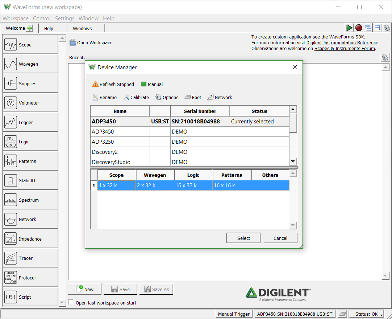Open the Spectrum analyzer instrument
Image resolution: width=392 pixels, height=319 pixels.
[30, 200]
